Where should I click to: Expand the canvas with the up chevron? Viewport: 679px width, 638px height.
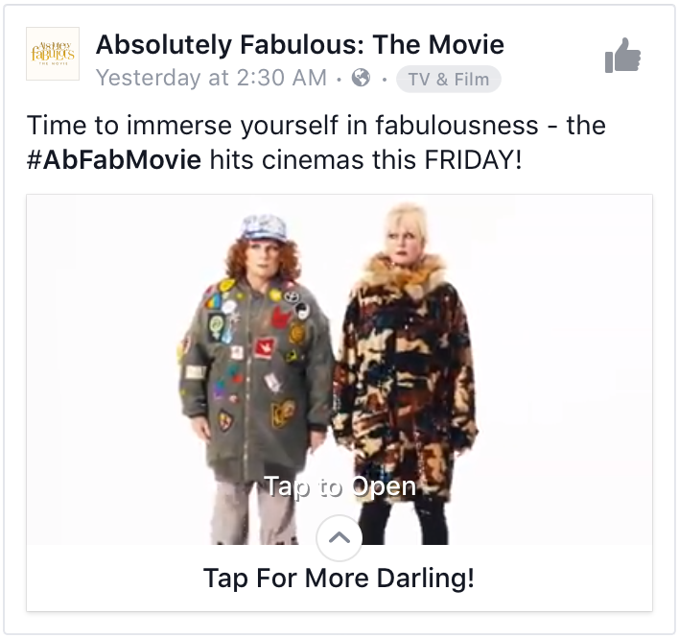339,537
